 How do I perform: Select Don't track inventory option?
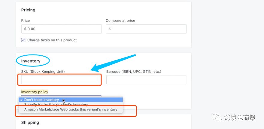41,100
